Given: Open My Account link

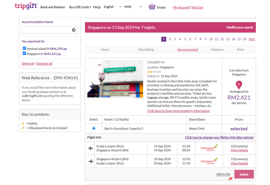Looking at the screenshot, I should coord(181,7).
